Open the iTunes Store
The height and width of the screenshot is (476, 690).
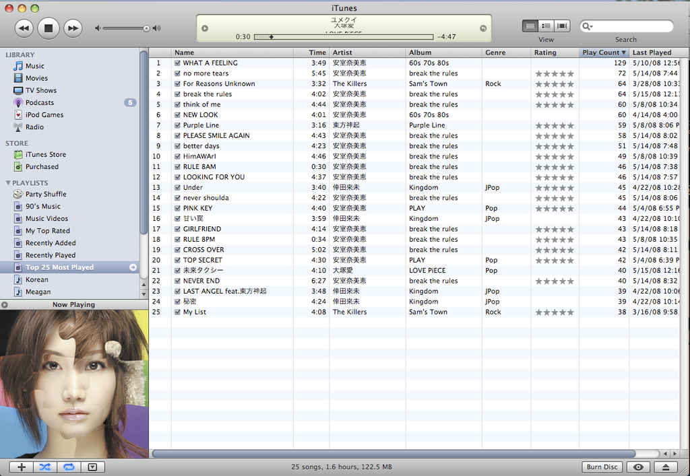click(45, 154)
